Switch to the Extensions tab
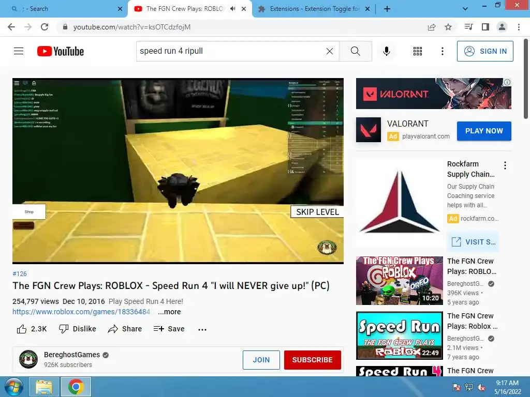This screenshot has height=397, width=530. [314, 9]
